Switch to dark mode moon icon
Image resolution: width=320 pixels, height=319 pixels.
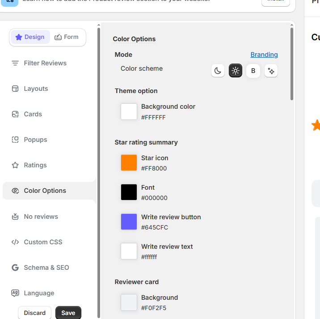coord(218,71)
